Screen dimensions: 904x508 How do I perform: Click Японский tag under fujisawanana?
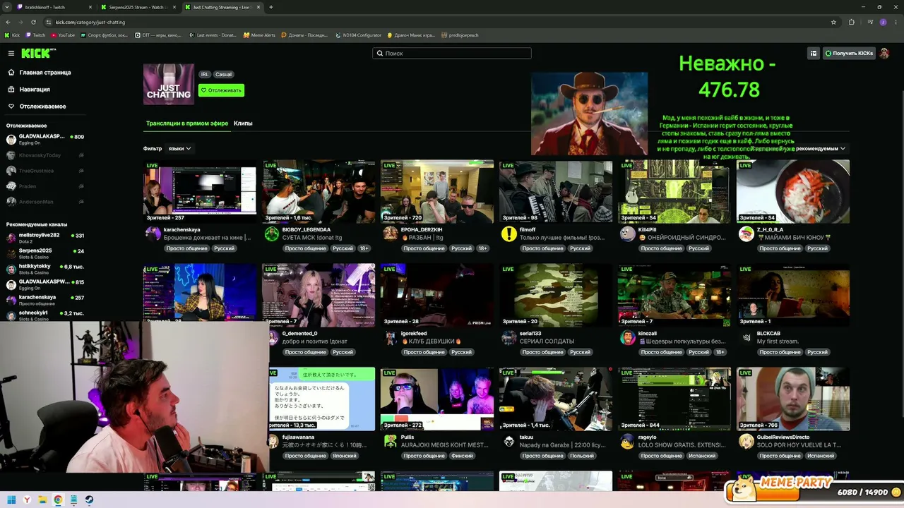(345, 456)
